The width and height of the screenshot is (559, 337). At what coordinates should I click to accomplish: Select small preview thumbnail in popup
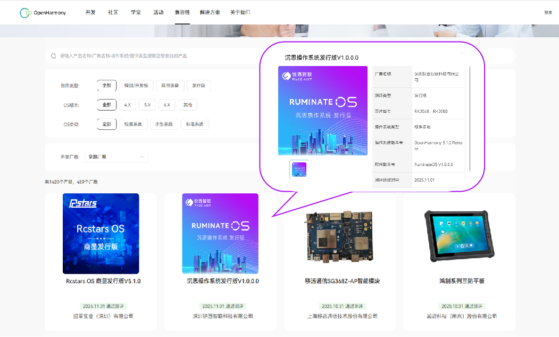tap(299, 169)
